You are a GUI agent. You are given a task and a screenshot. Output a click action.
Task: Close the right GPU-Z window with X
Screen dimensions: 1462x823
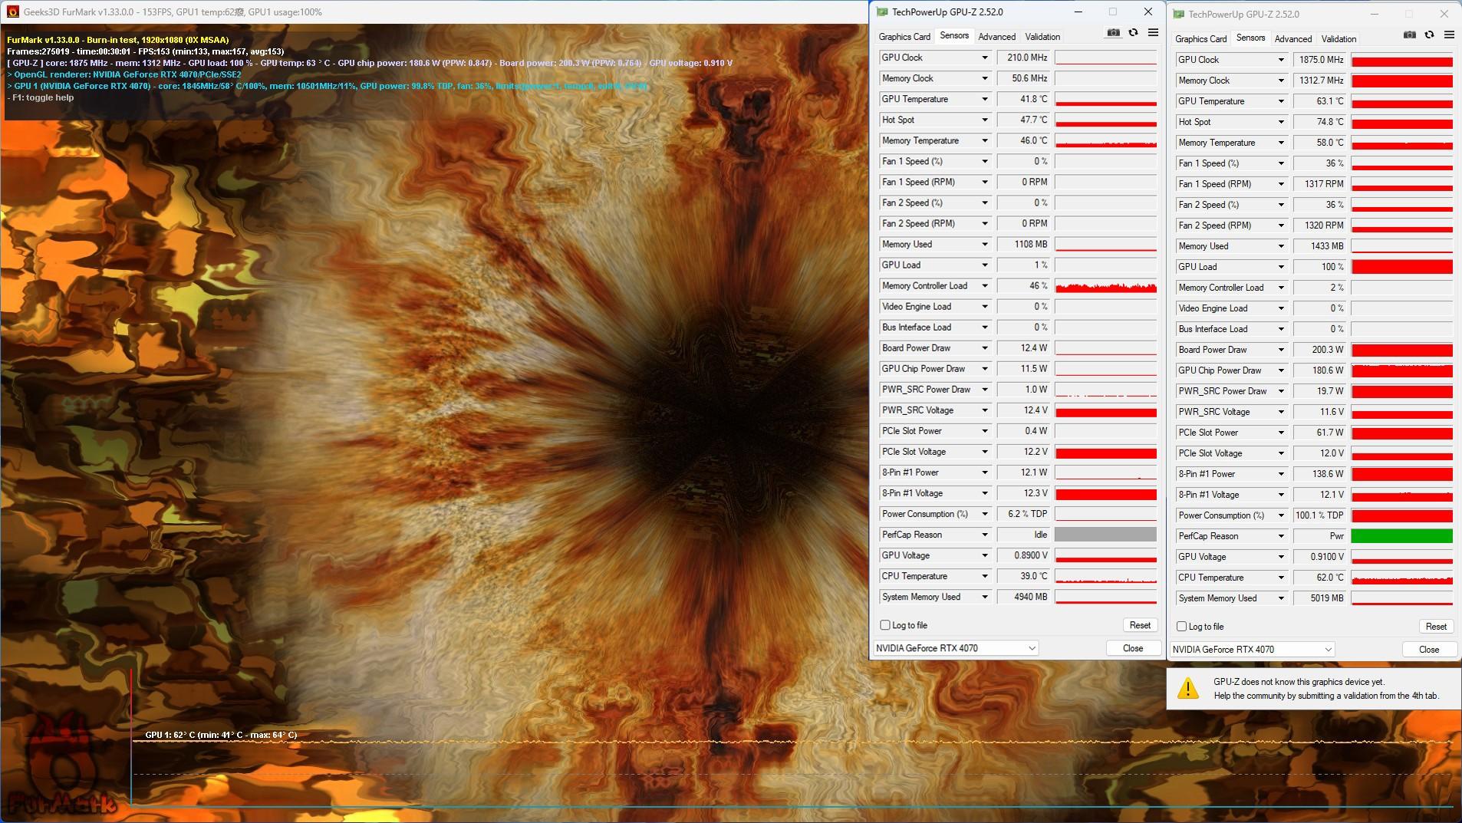pyautogui.click(x=1444, y=14)
